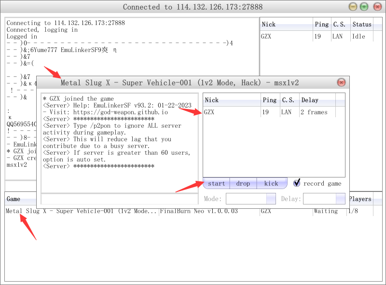This screenshot has width=386, height=285.
Task: Click the Players column header in games list
Action: tap(361, 199)
